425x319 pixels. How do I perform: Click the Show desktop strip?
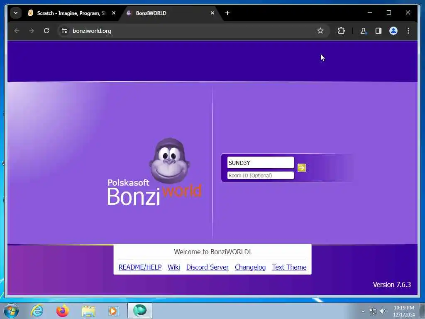pyautogui.click(x=422, y=311)
